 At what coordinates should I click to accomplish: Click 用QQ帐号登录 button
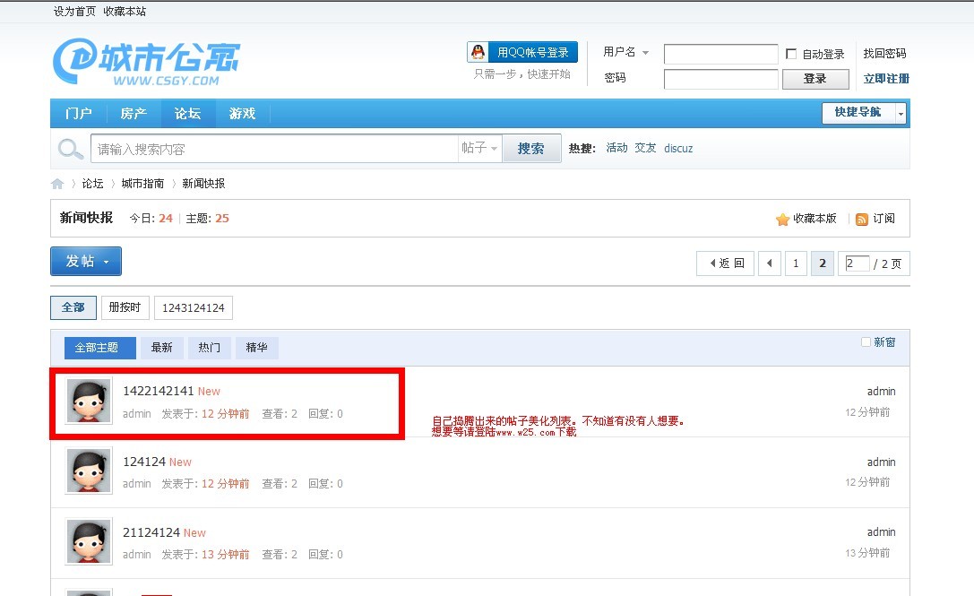[x=522, y=52]
